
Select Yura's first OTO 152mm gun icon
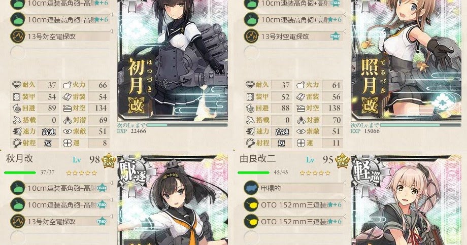[x=251, y=204]
